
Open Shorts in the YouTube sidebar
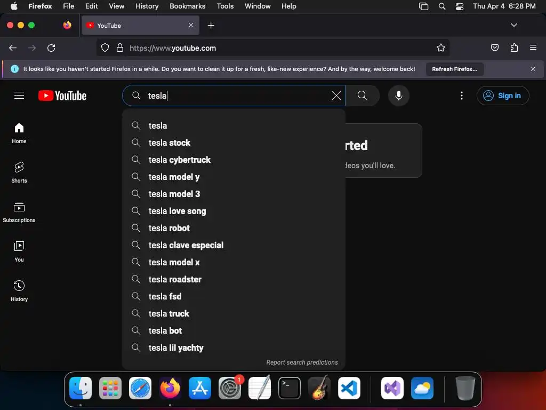pos(19,172)
